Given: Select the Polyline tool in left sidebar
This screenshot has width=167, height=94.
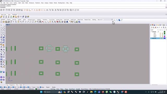Looking at the screenshot, I should coord(1,28).
